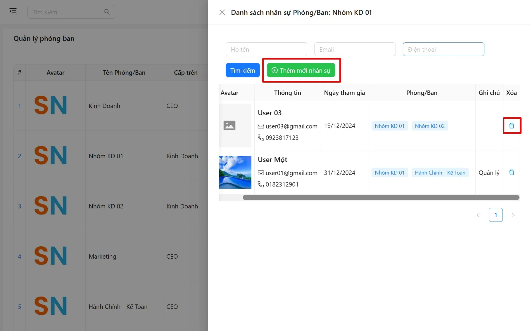Close the Nhóm KD 01 staff drawer

coord(222,12)
